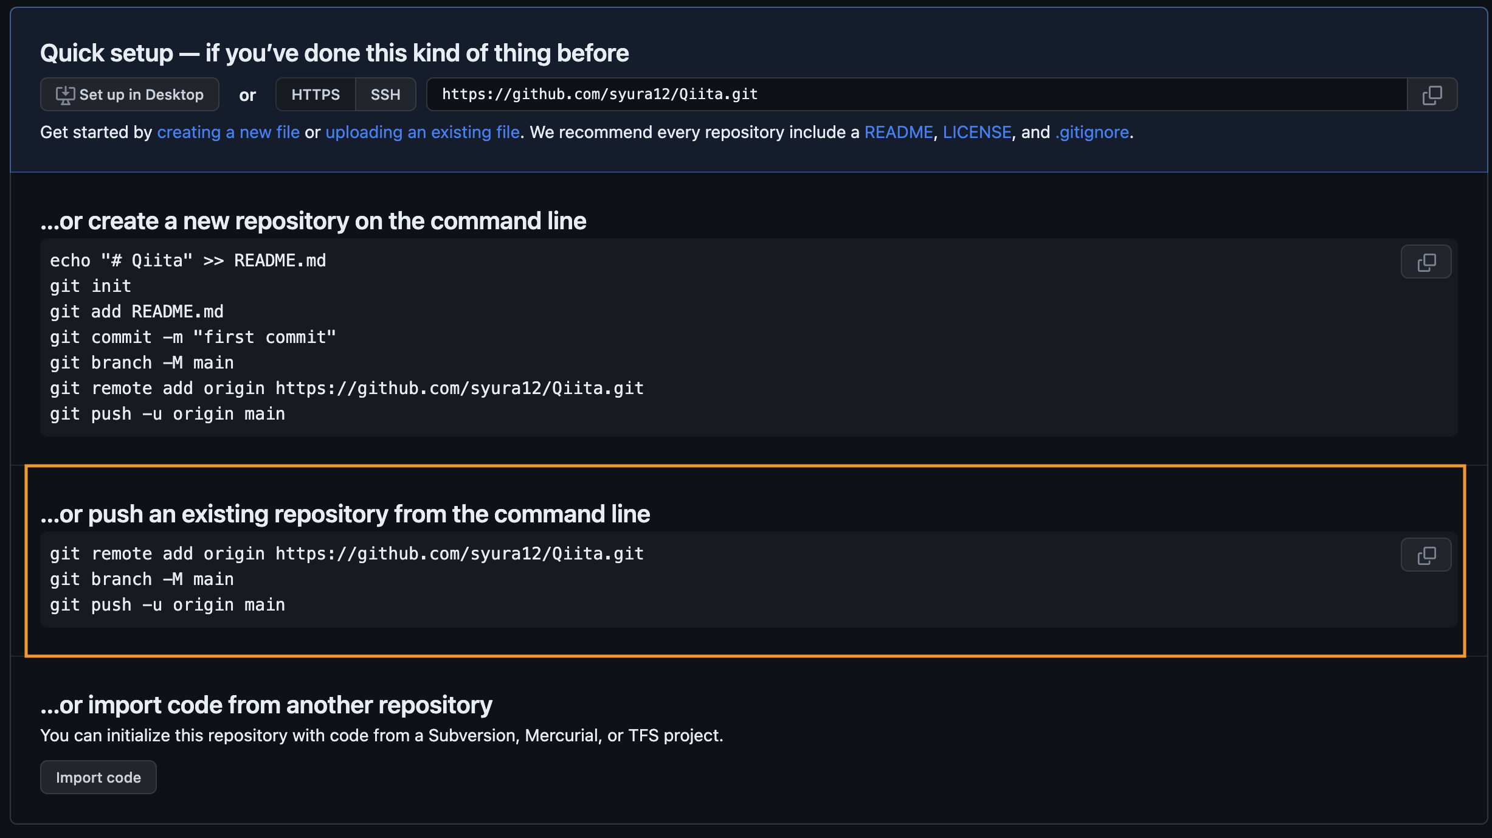Viewport: 1492px width, 838px height.
Task: Open the README link
Action: point(899,132)
